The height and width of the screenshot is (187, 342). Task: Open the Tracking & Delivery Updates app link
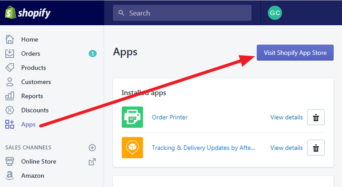tap(203, 148)
